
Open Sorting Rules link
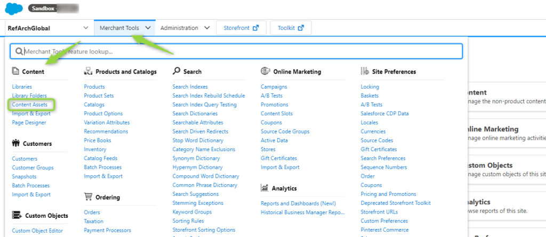[188, 221]
